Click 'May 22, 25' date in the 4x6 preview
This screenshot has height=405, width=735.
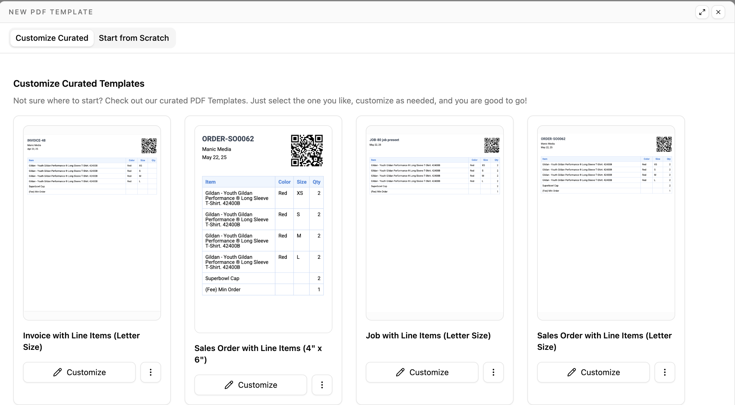point(214,157)
